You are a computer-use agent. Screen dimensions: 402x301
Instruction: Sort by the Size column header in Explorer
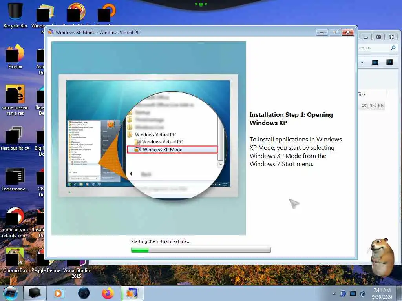tap(362, 94)
